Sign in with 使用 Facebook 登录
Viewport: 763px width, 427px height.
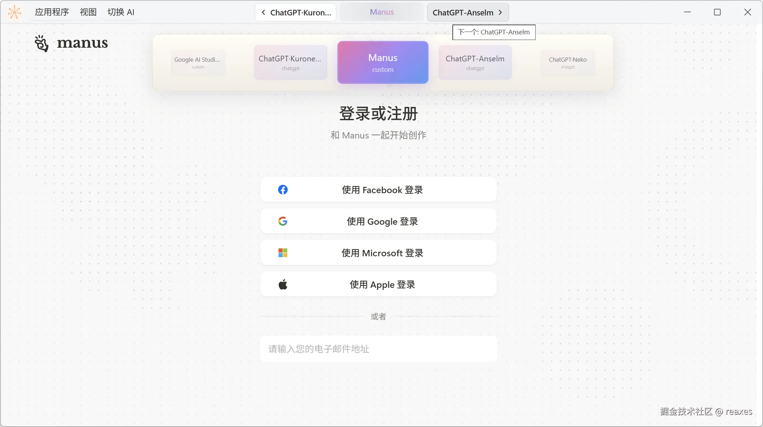(378, 190)
